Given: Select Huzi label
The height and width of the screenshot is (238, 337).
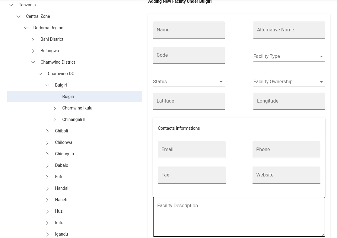Looking at the screenshot, I should (x=59, y=211).
